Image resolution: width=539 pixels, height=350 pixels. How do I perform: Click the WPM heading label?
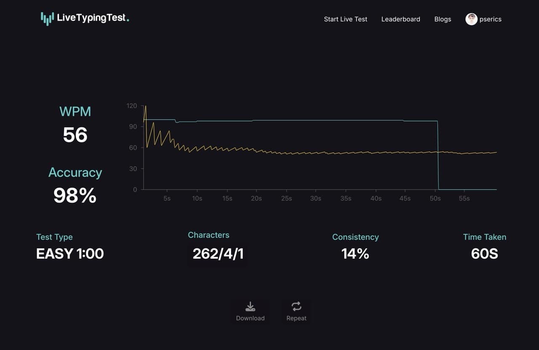click(x=75, y=111)
